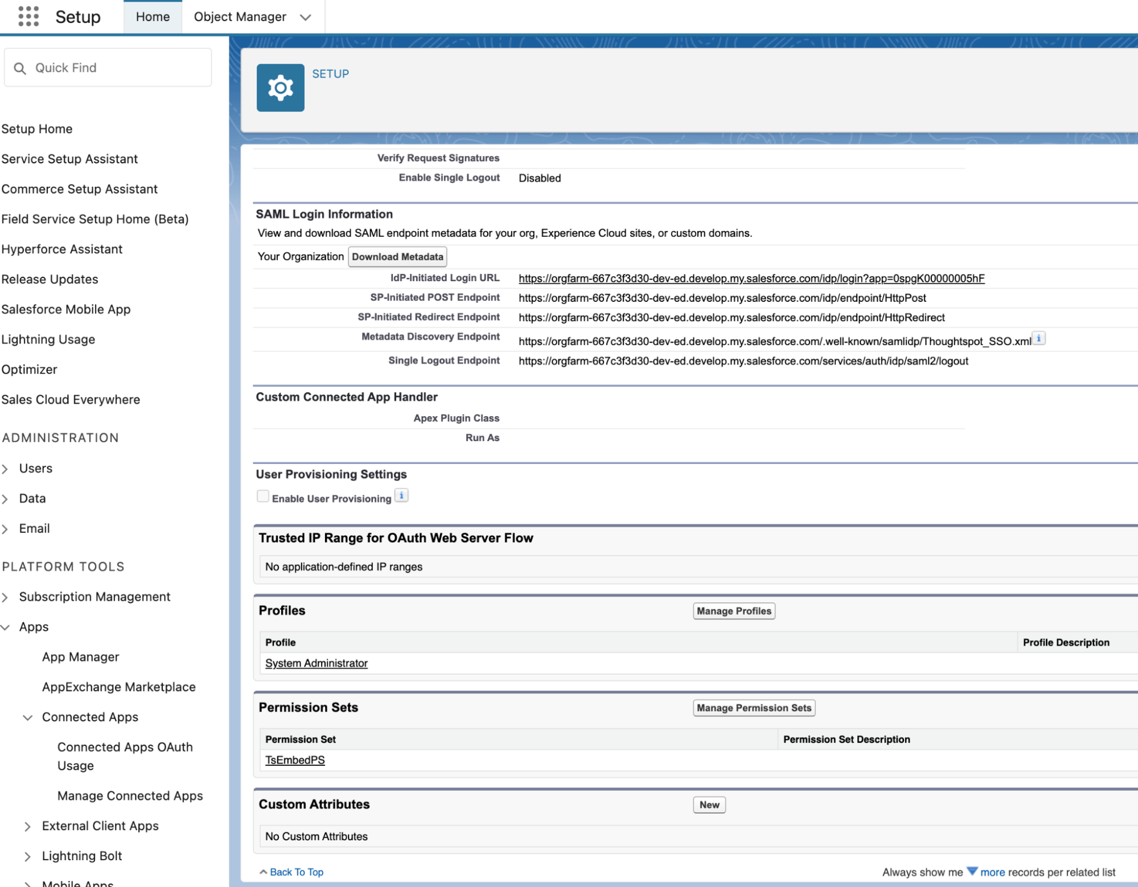Click the upward arrow beside Back To Top
1138x887 pixels.
point(264,871)
